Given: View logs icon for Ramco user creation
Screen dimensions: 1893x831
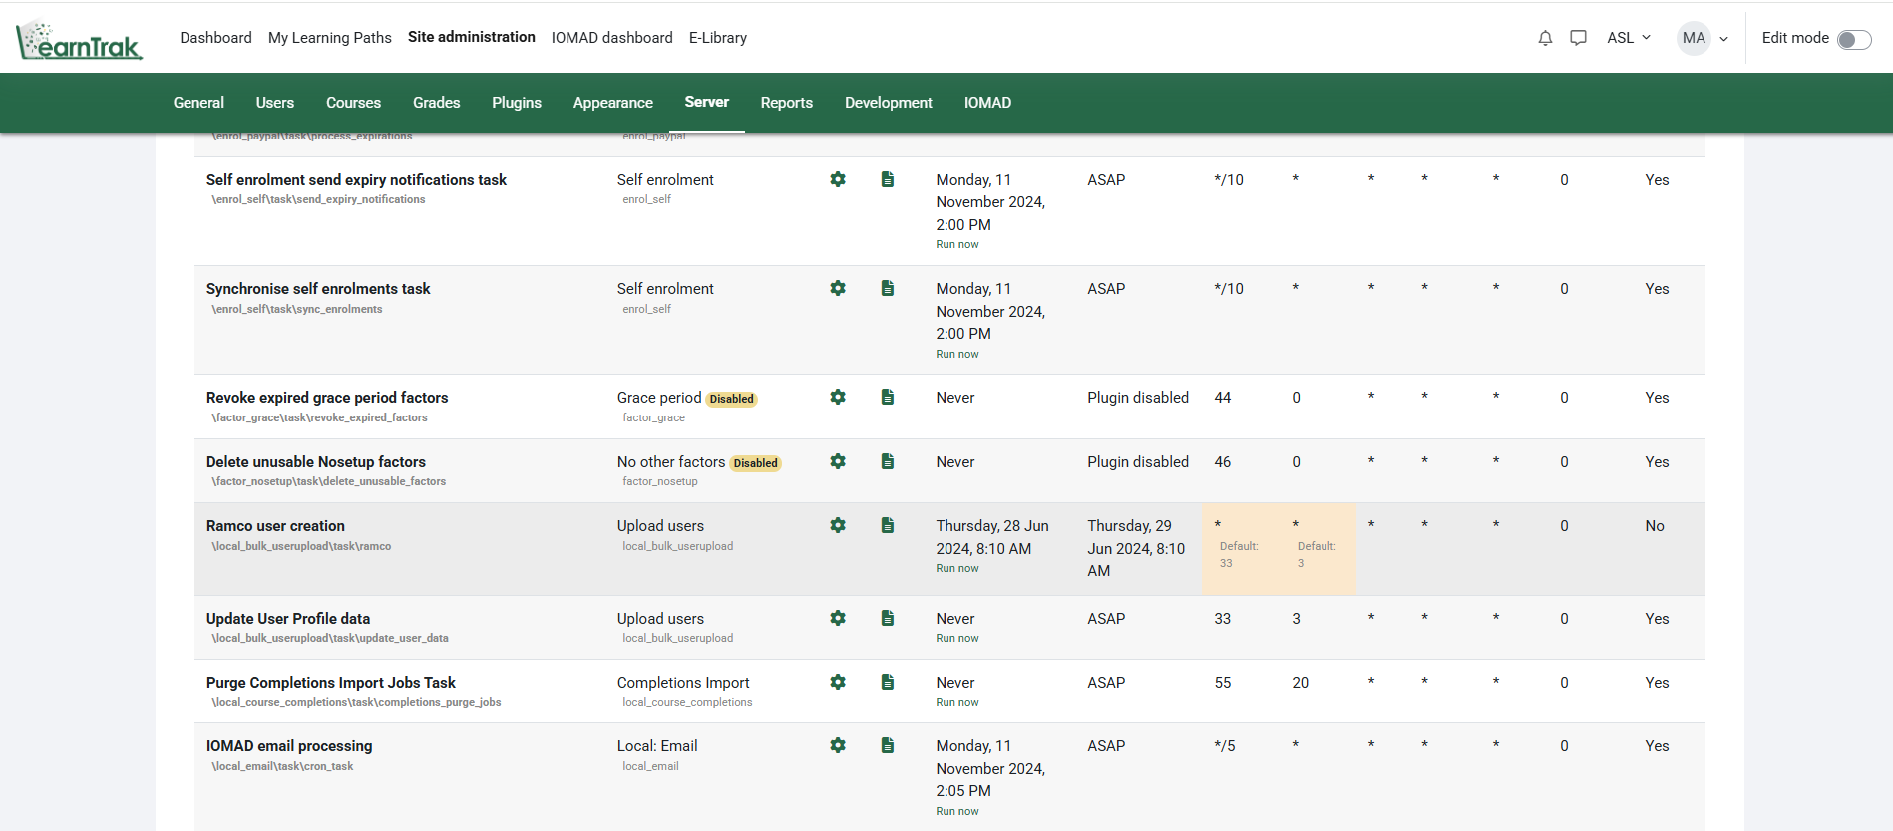Looking at the screenshot, I should [x=887, y=525].
